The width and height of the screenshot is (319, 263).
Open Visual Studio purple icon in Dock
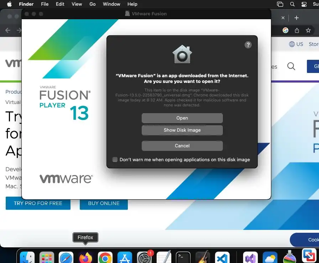click(x=250, y=258)
